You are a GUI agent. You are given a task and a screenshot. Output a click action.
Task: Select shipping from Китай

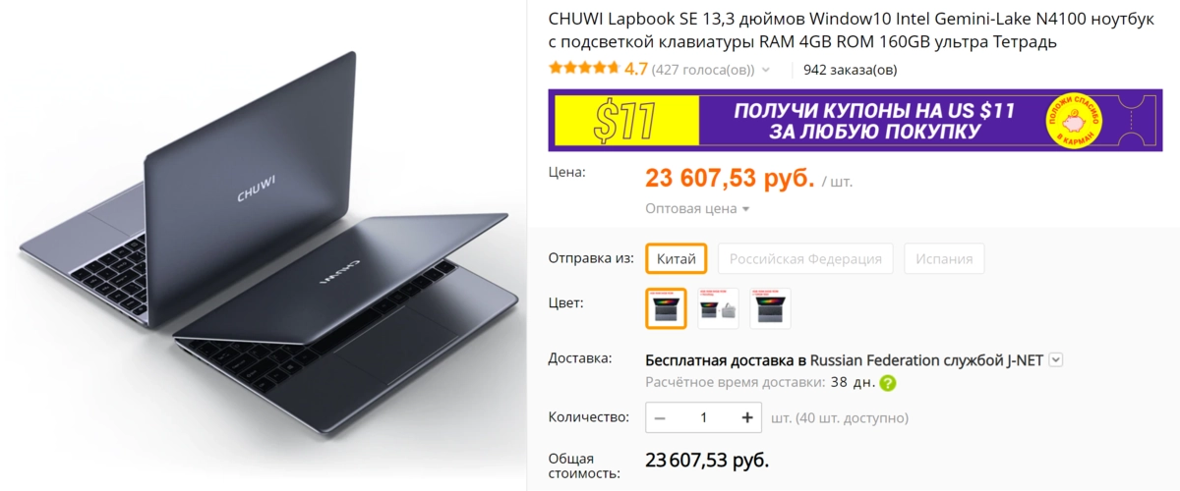click(677, 258)
